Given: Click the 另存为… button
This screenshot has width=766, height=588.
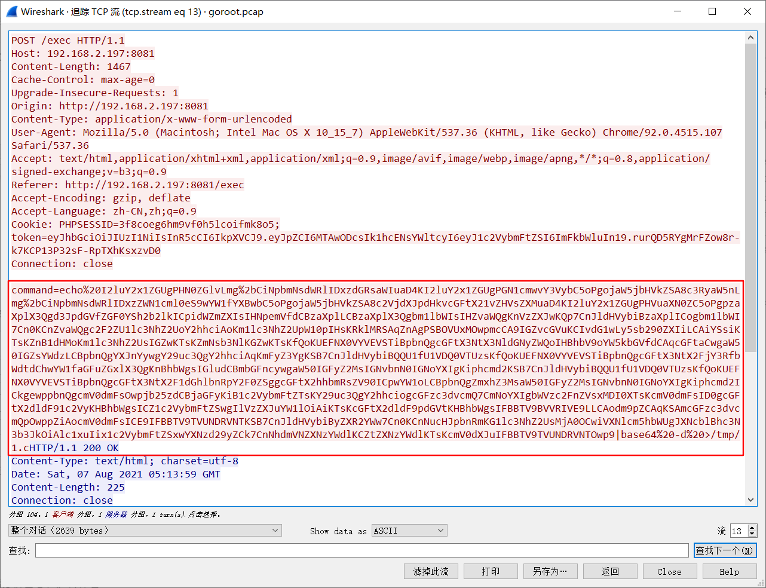Looking at the screenshot, I should [x=550, y=572].
